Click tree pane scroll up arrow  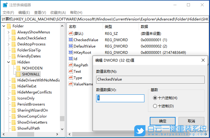click(x=62, y=26)
